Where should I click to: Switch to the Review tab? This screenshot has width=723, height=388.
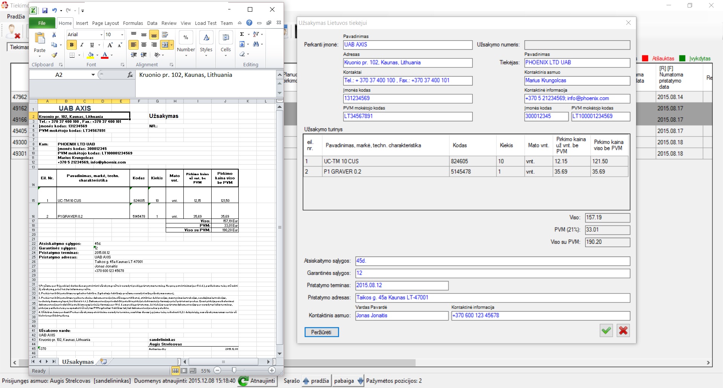pyautogui.click(x=169, y=23)
